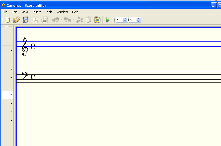Viewport: 221px width, 146px height.
Task: Redo the last undone action
Action: click(68, 20)
